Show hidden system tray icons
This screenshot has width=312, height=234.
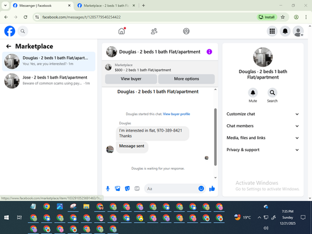pos(259,218)
